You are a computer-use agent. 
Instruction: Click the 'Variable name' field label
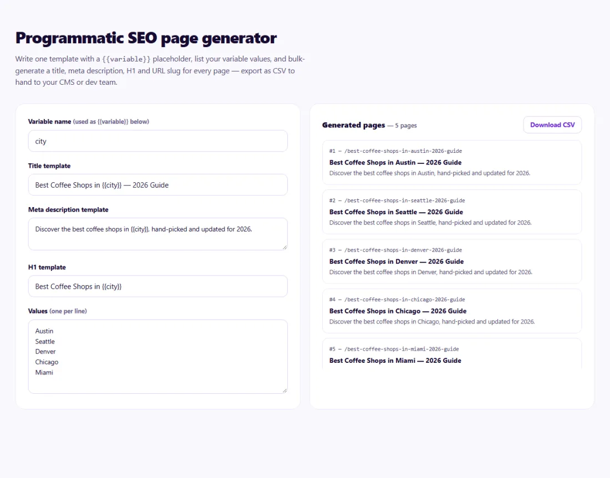click(x=49, y=122)
